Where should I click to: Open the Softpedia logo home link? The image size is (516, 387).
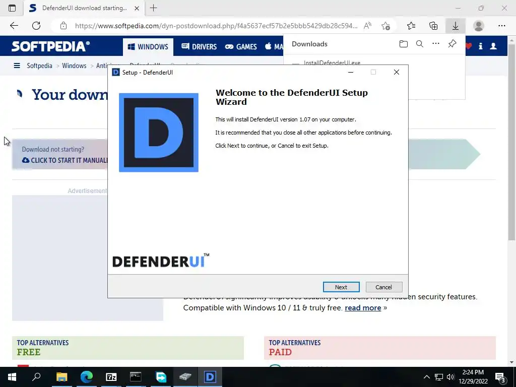pyautogui.click(x=51, y=46)
